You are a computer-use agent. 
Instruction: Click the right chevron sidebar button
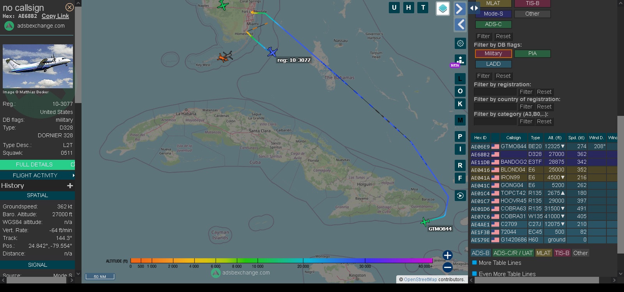pos(460,9)
